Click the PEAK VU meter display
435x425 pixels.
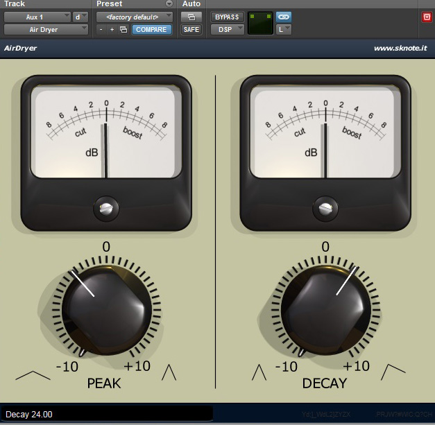click(105, 132)
